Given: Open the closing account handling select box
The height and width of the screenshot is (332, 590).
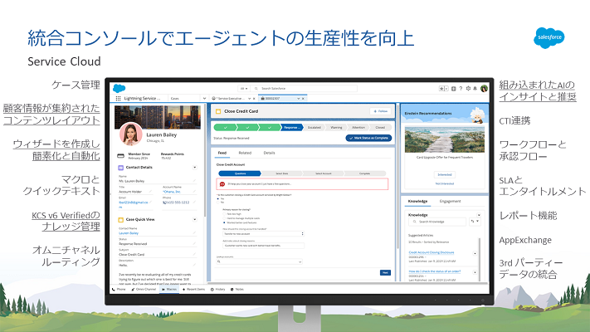Looking at the screenshot, I should (x=263, y=234).
